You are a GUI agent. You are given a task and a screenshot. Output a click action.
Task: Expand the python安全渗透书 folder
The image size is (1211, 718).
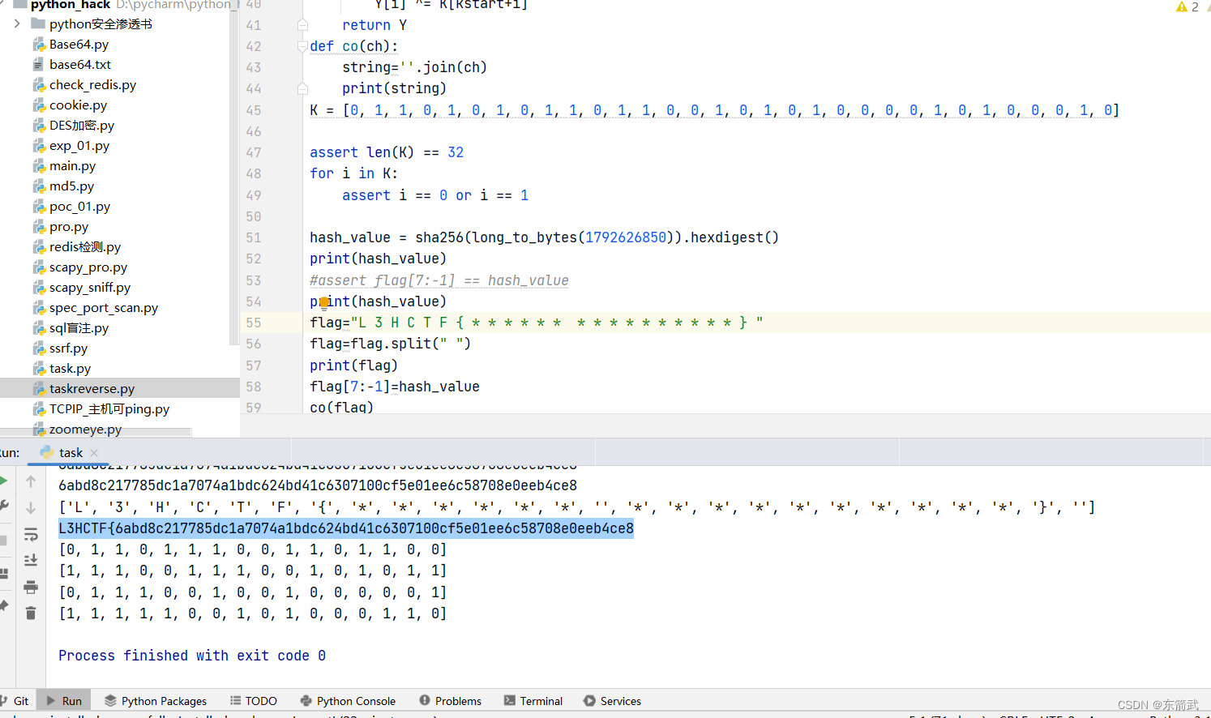pyautogui.click(x=15, y=24)
